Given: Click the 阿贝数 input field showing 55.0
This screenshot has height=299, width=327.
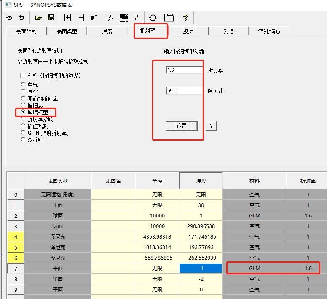Looking at the screenshot, I should click(185, 91).
